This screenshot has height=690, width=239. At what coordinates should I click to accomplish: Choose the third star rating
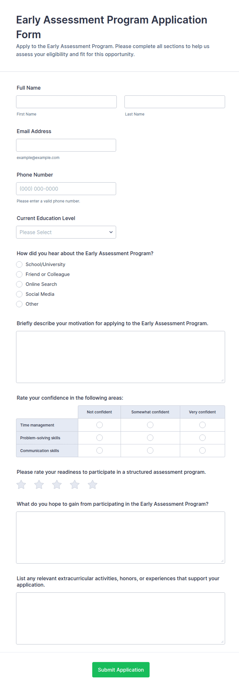click(x=57, y=484)
